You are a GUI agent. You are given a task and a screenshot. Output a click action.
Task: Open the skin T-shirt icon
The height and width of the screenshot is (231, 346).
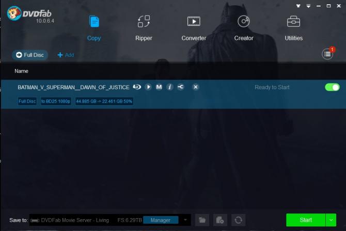(298, 6)
